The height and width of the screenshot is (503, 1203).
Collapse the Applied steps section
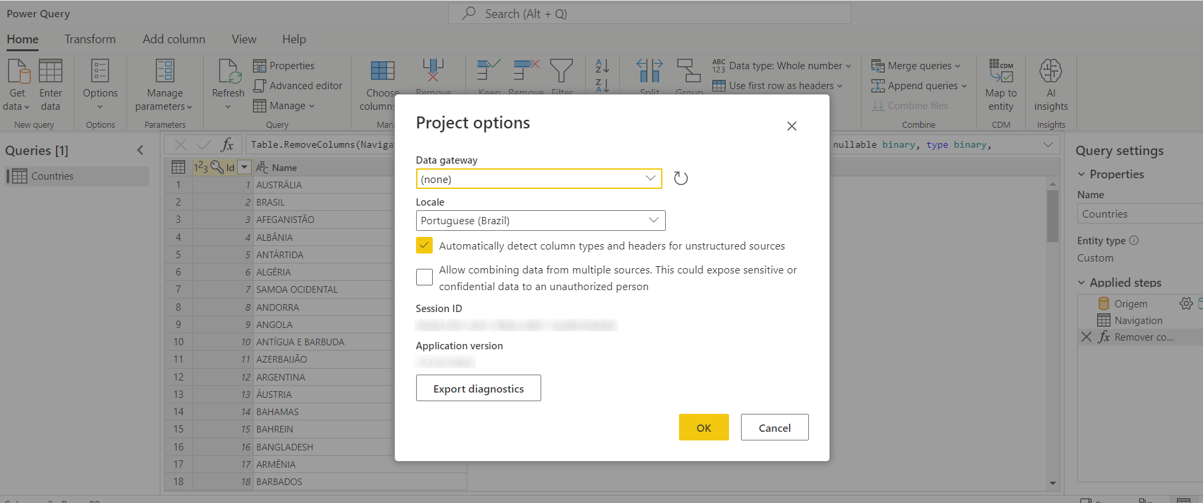[1081, 283]
